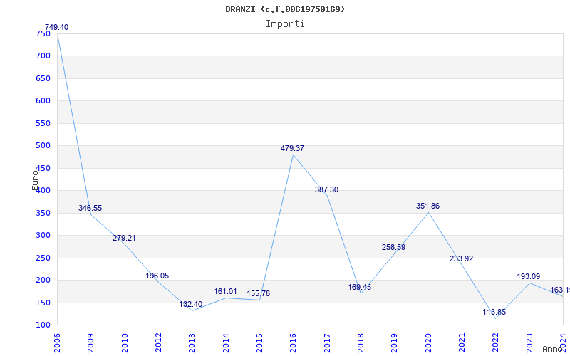
Task: Click the 450 y-axis tick label
Action: [x=43, y=168]
